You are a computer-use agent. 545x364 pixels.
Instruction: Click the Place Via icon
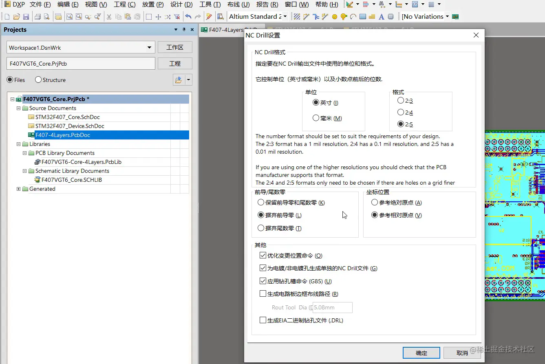[344, 17]
